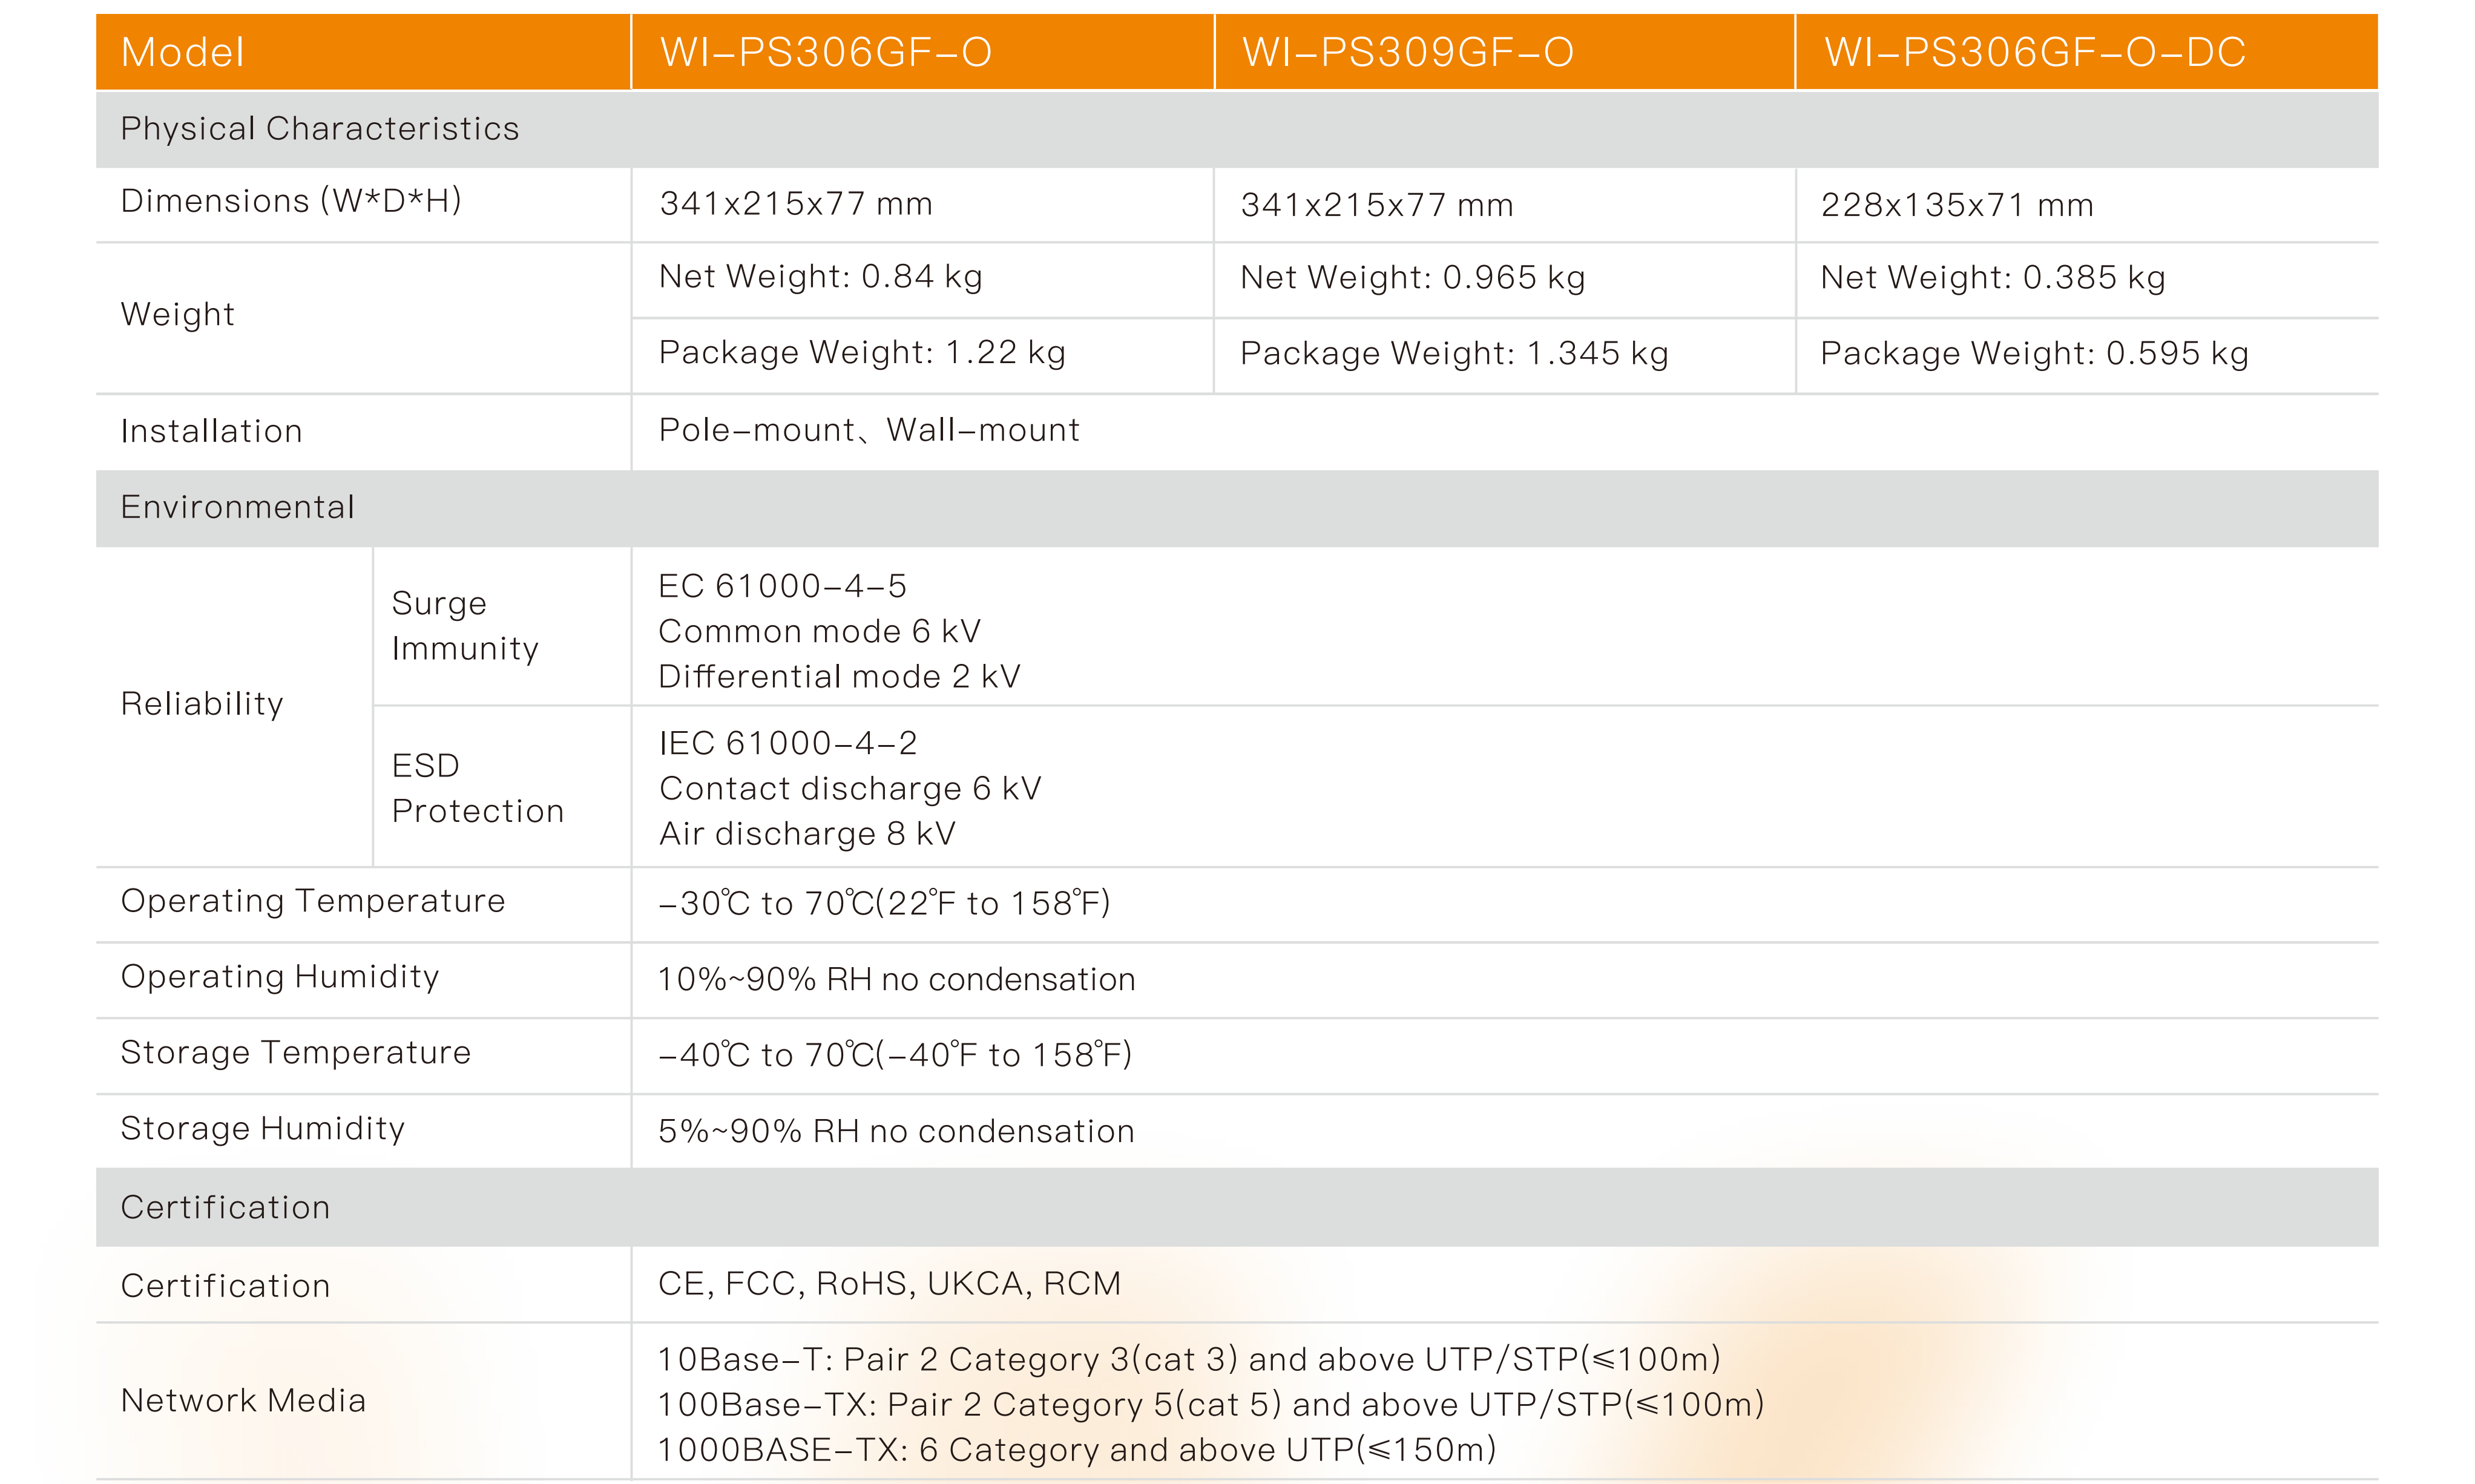Click Package Weight 0.595 kg value
Image resolution: width=2475 pixels, height=1484 pixels.
[x=2034, y=354]
